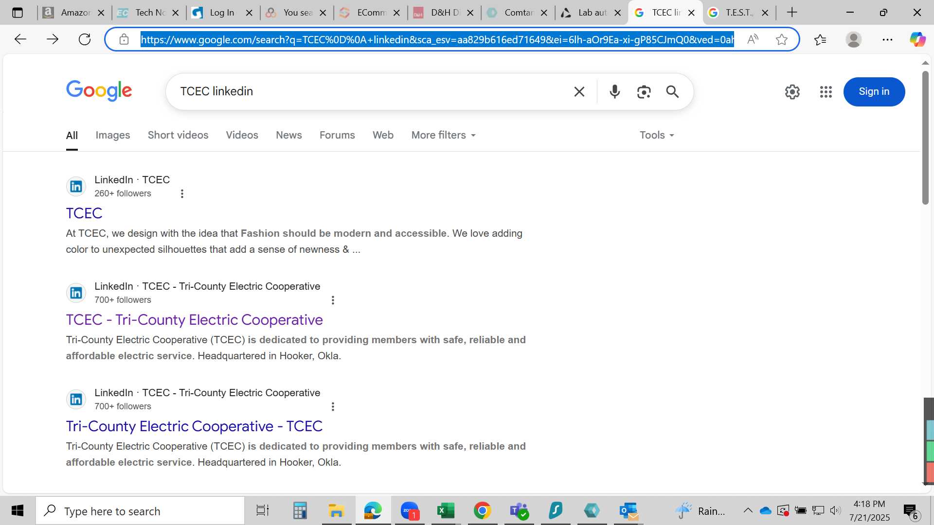Show hidden system tray icons
The width and height of the screenshot is (934, 525).
(x=748, y=510)
